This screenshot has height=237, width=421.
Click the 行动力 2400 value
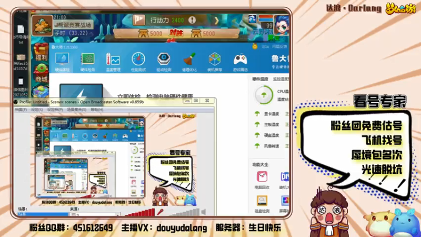[x=178, y=21]
